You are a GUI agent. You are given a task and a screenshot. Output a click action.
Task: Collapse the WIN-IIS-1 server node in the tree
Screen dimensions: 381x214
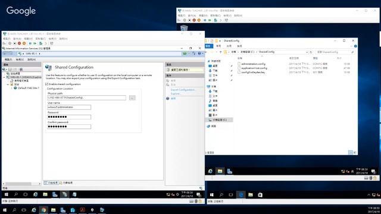pos(4,77)
